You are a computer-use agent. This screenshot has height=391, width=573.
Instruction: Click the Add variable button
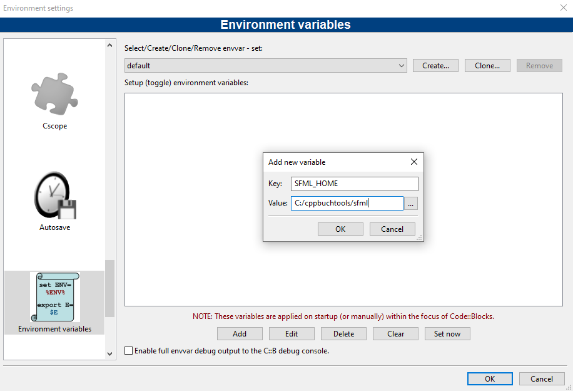240,333
